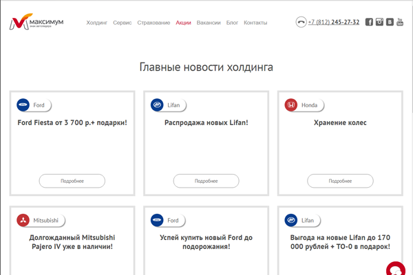Screen dimensions: 413x275
Task: Navigate to Вакансии page
Action: pos(209,23)
